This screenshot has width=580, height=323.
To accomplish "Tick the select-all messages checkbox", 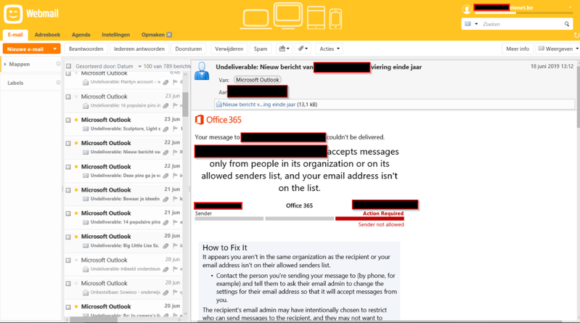I will pos(68,66).
